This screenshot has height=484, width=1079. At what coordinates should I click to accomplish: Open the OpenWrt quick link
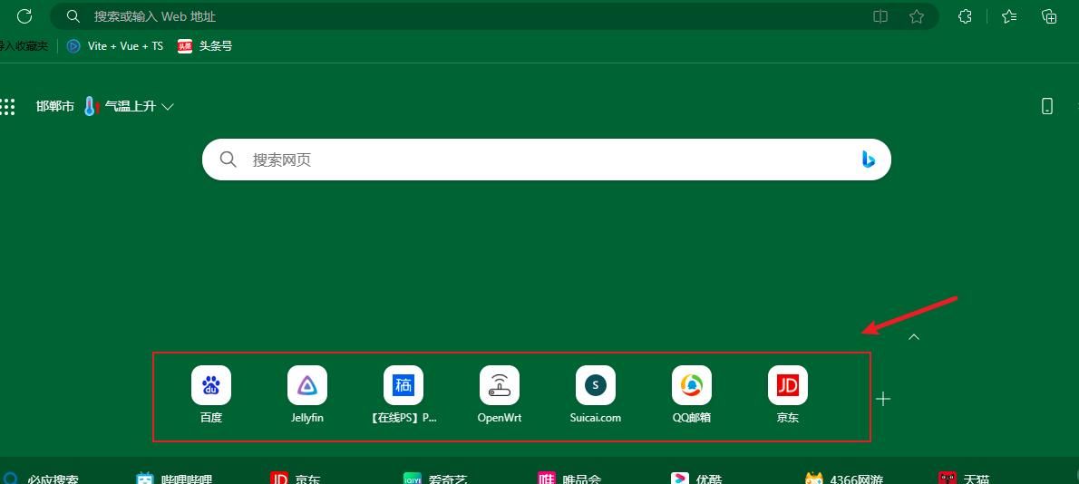(x=500, y=395)
